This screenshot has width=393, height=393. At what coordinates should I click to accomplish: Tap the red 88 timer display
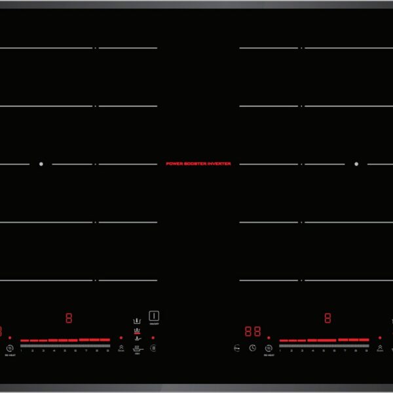pyautogui.click(x=253, y=331)
